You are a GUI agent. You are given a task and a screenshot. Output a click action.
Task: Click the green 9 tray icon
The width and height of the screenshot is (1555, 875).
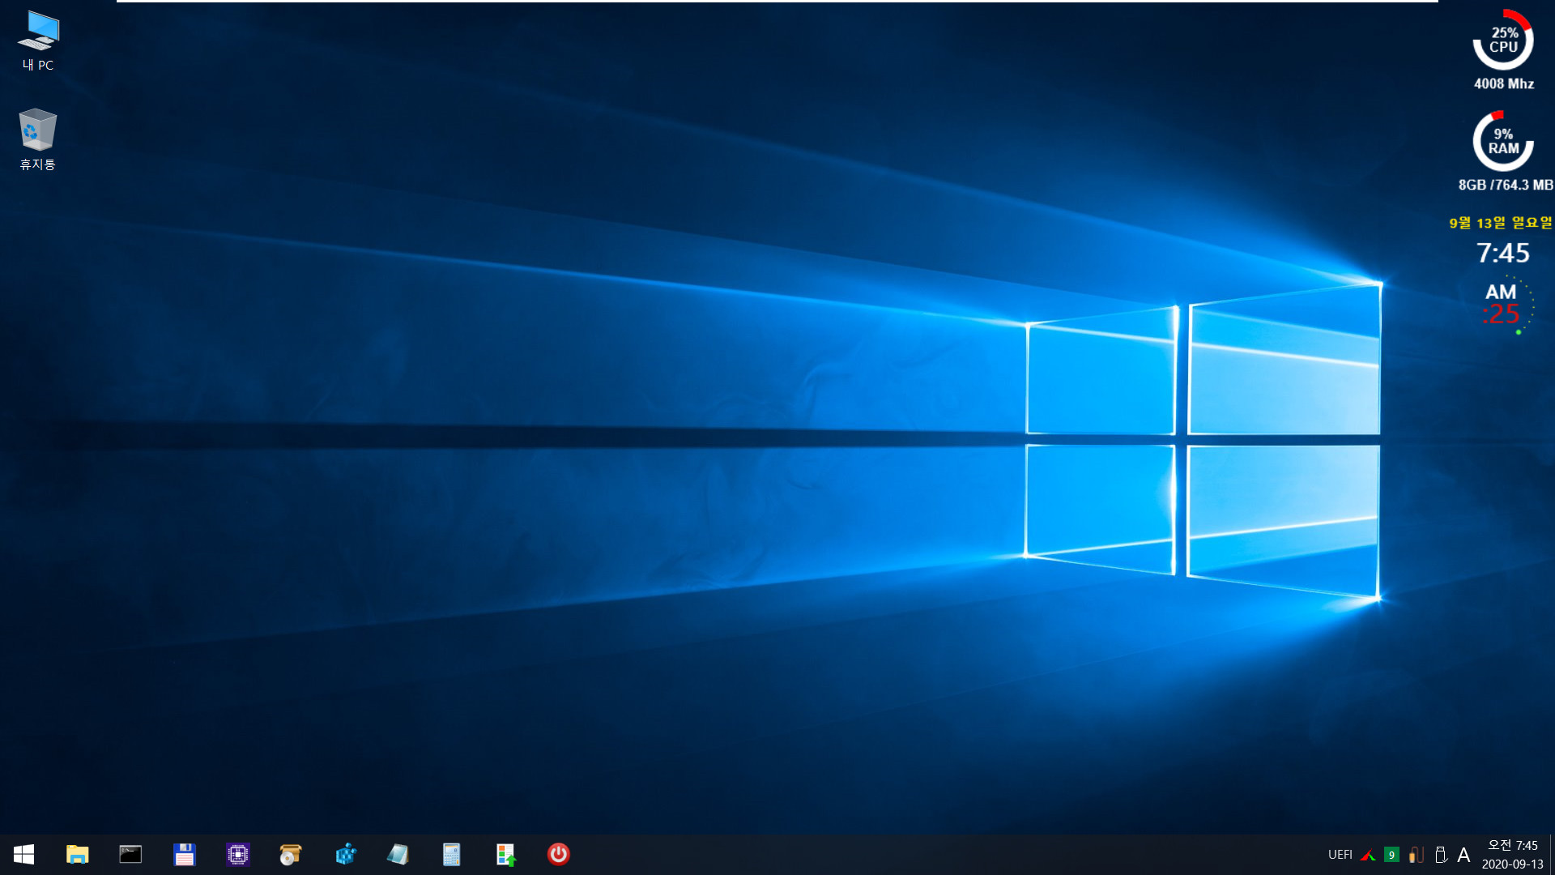pyautogui.click(x=1391, y=855)
